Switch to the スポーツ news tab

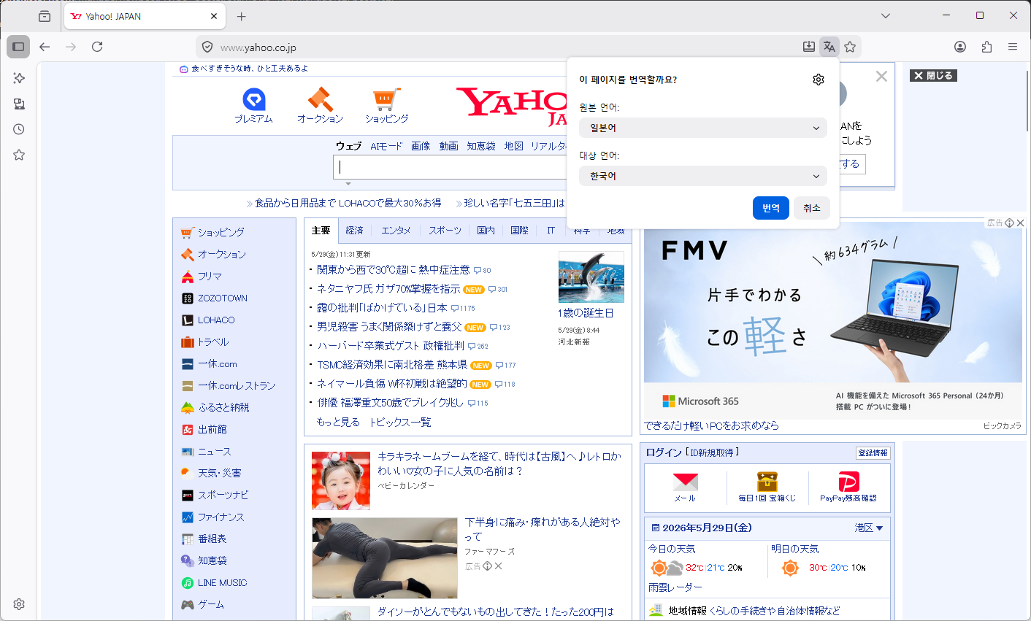[x=445, y=231]
